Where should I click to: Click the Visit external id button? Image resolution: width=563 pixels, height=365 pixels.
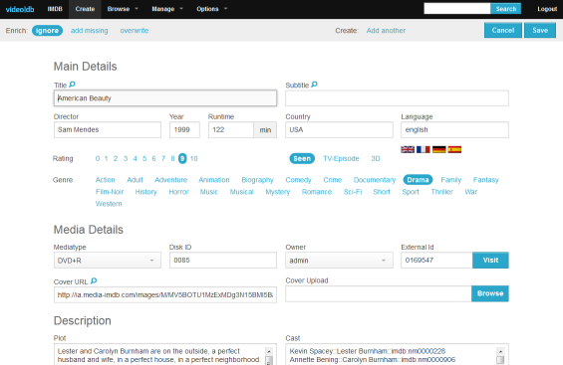click(x=490, y=261)
